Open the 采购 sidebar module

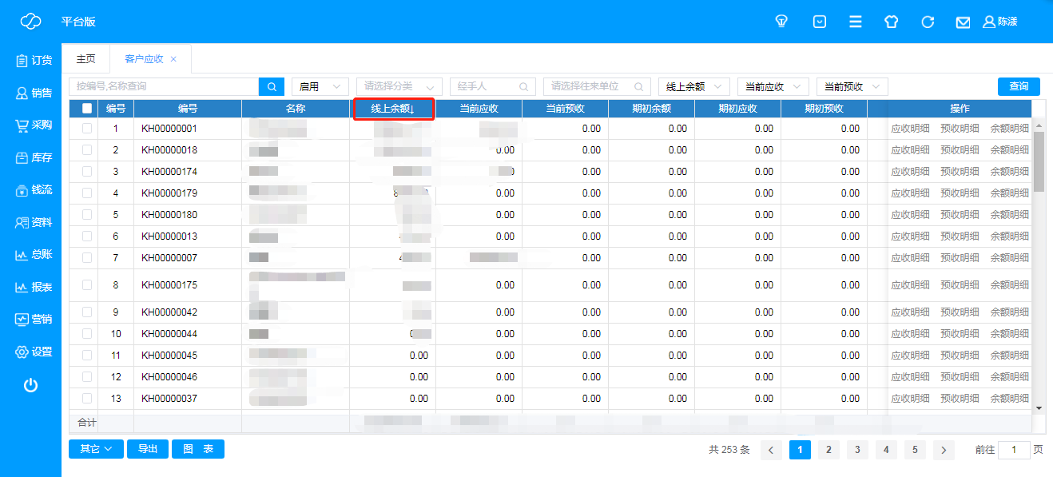[x=33, y=125]
